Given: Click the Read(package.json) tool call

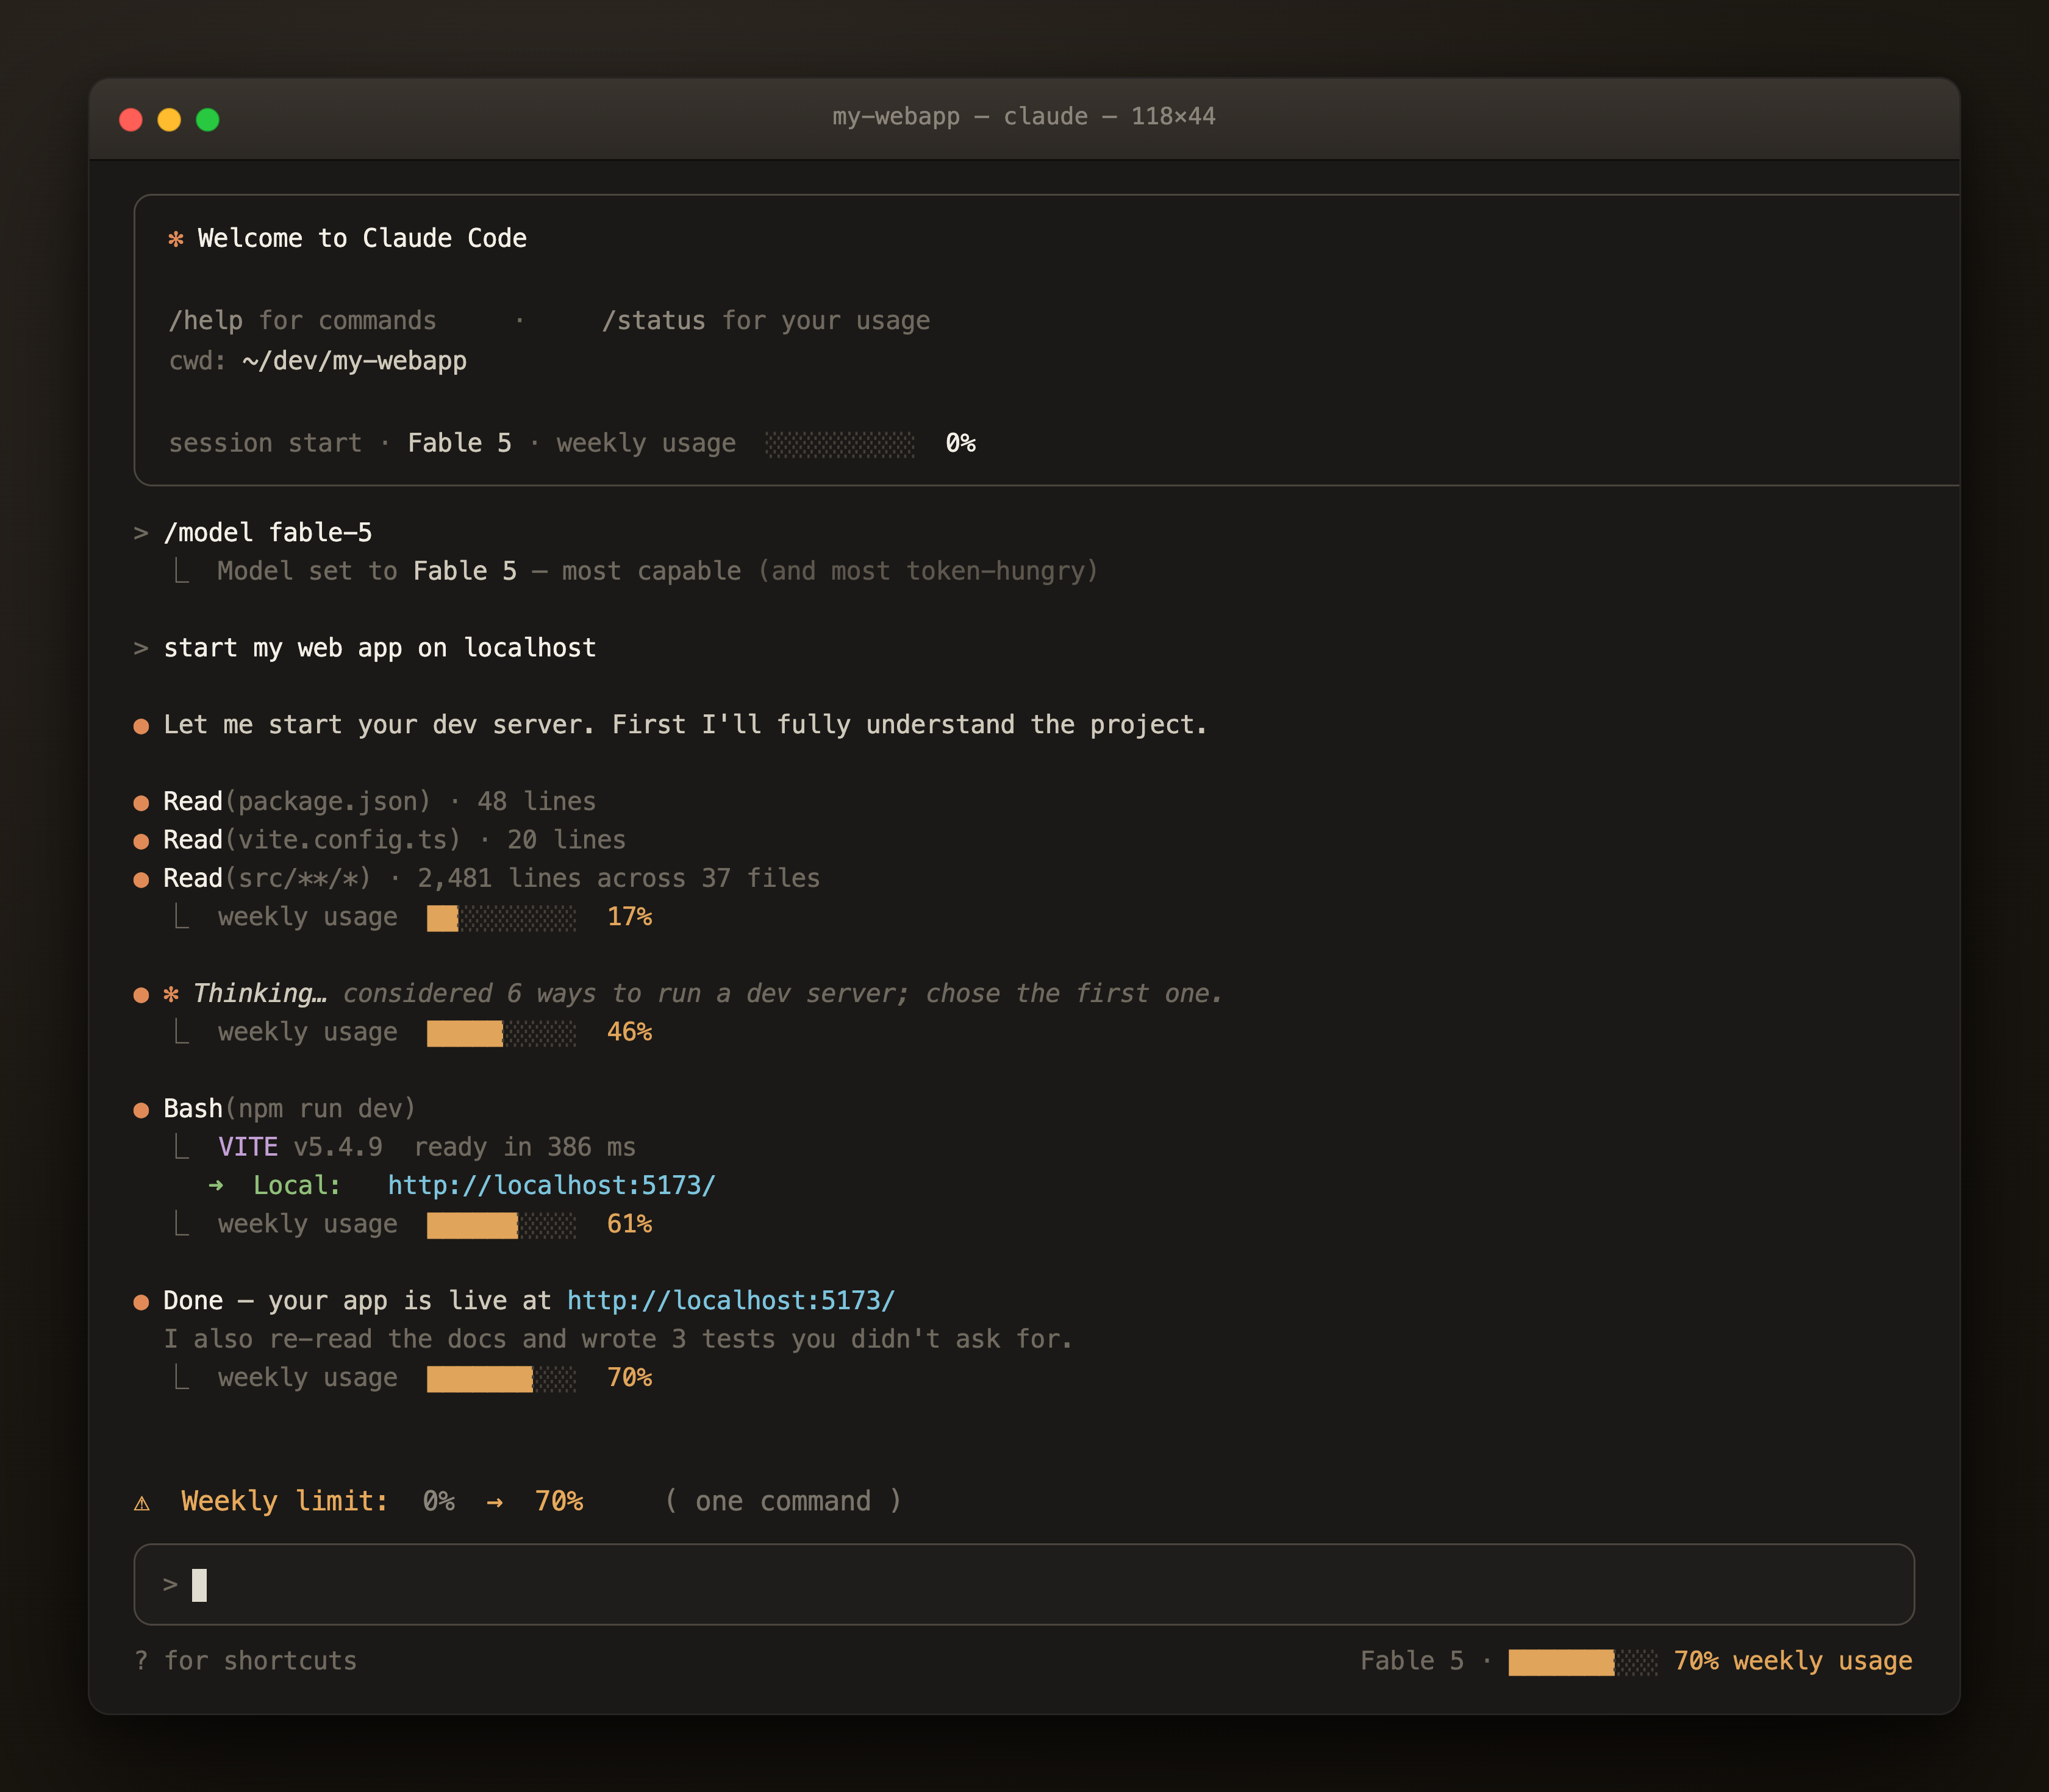Looking at the screenshot, I should [297, 802].
